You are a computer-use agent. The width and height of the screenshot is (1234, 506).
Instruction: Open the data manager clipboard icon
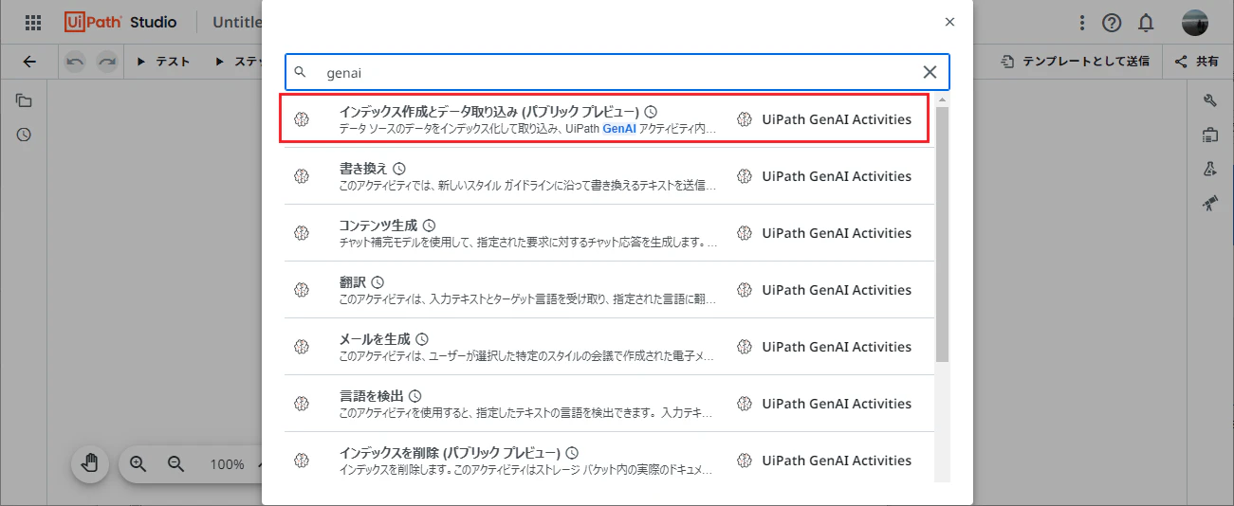coord(1209,136)
